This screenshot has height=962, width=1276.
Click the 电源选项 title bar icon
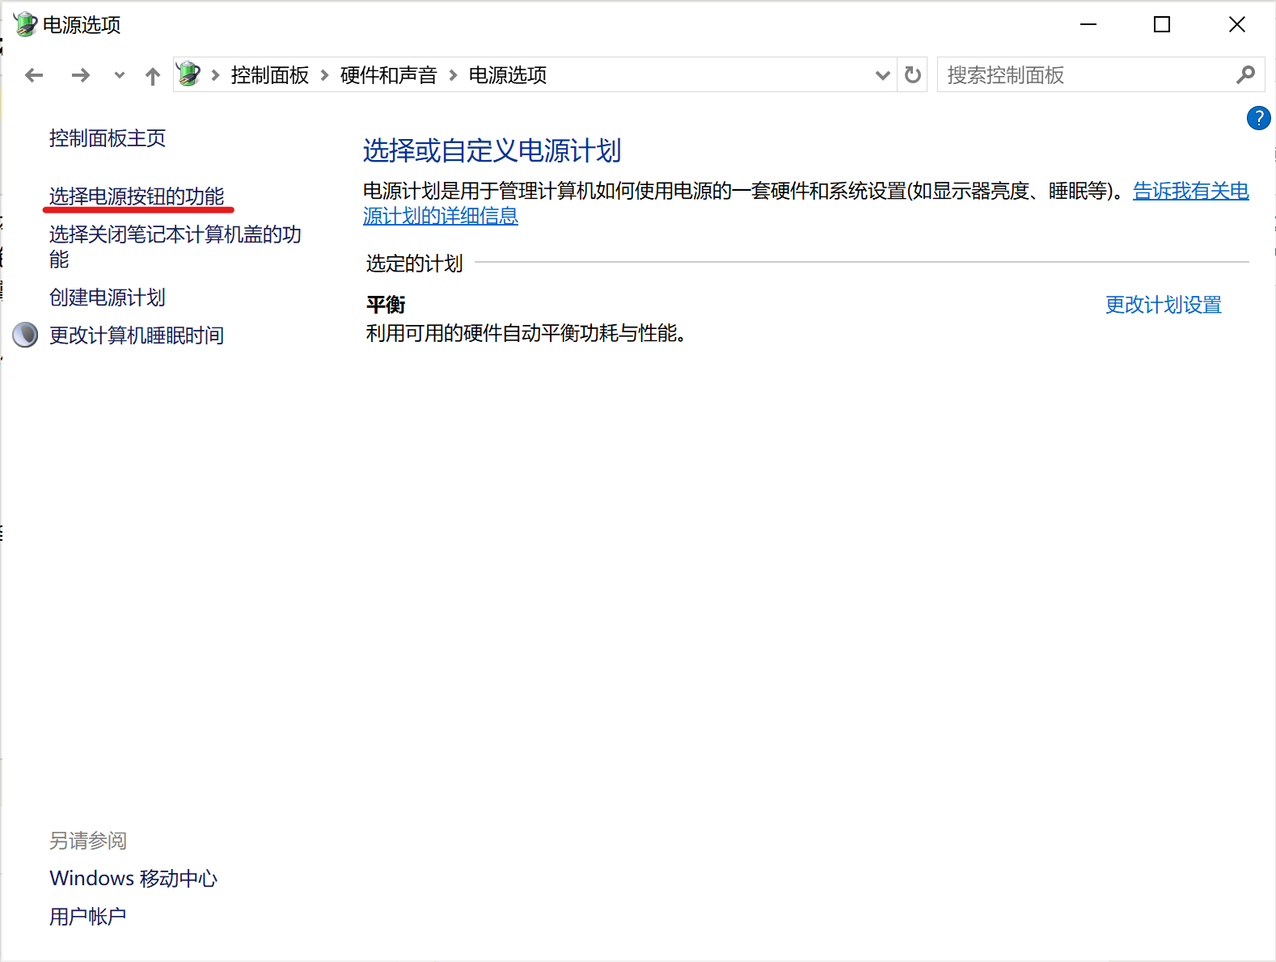[25, 24]
